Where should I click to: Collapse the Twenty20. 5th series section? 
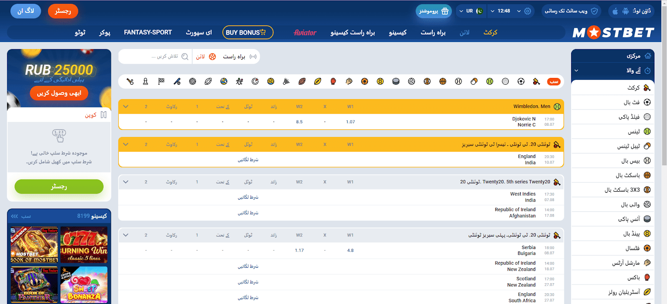(x=125, y=182)
